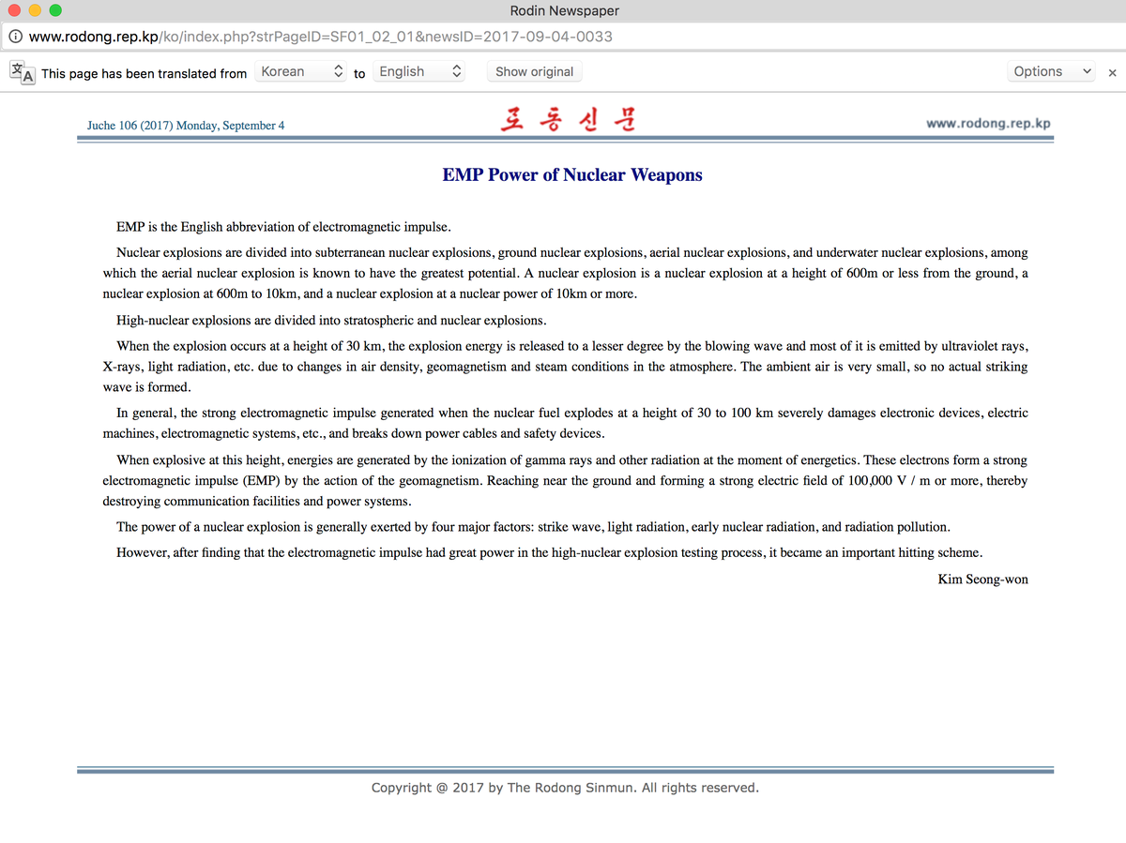Click the green maximize window button
1126x843 pixels.
(x=55, y=11)
